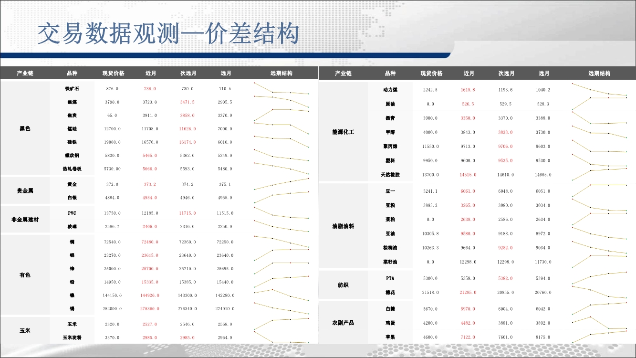This screenshot has width=636, height=358.
Task: Open the 镍 forward structure sparkline
Action: pos(282,295)
